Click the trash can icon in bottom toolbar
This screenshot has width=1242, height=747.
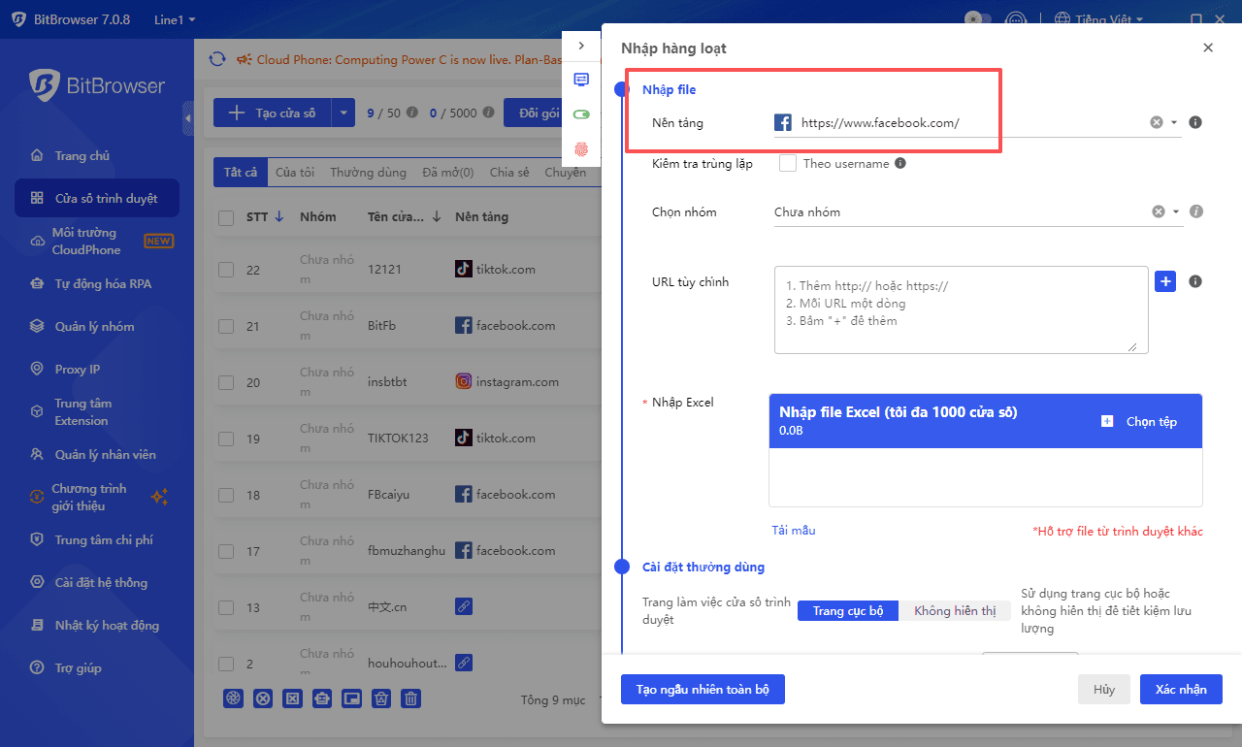(411, 698)
